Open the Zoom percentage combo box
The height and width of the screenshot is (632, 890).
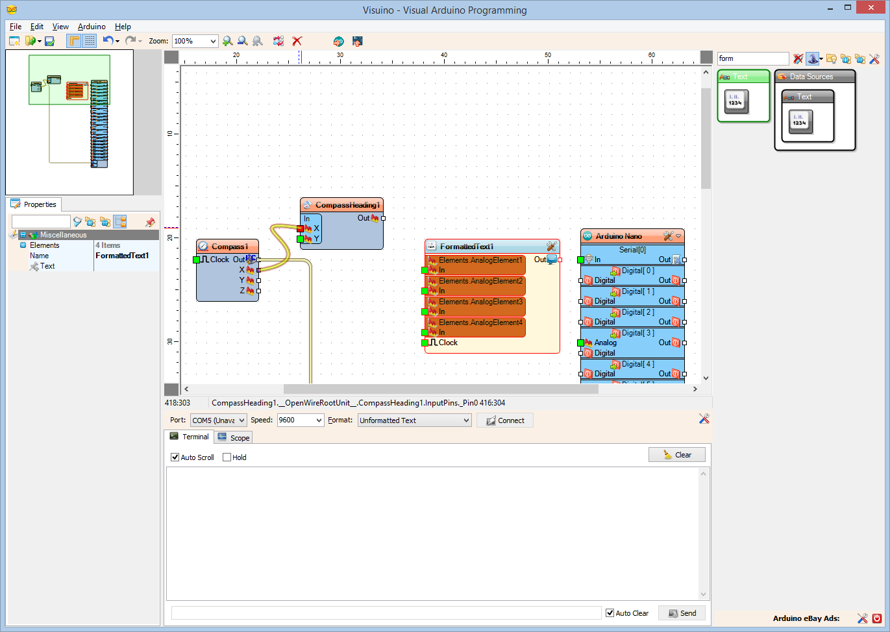tap(195, 41)
